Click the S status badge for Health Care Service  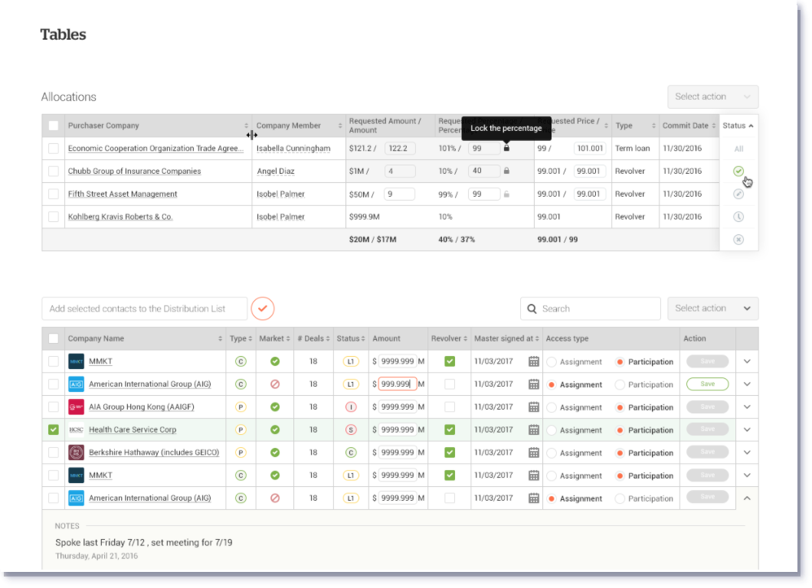351,430
